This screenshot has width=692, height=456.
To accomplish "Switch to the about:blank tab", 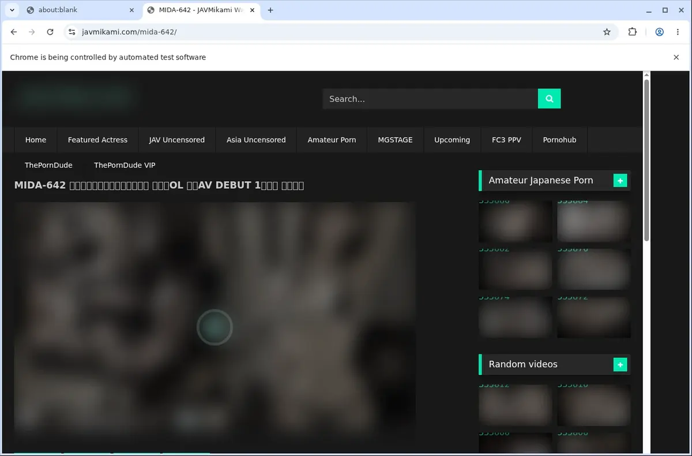I will coord(78,10).
